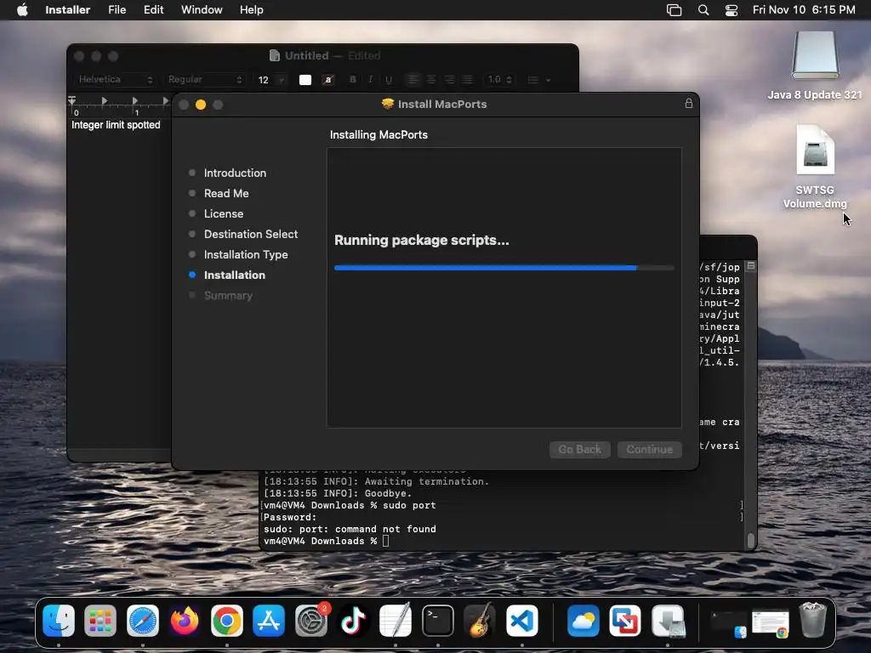Launch TikTok from the Dock
Screen dimensions: 871x653
[353, 621]
